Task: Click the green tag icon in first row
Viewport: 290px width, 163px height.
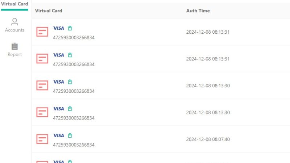Action: [70, 28]
